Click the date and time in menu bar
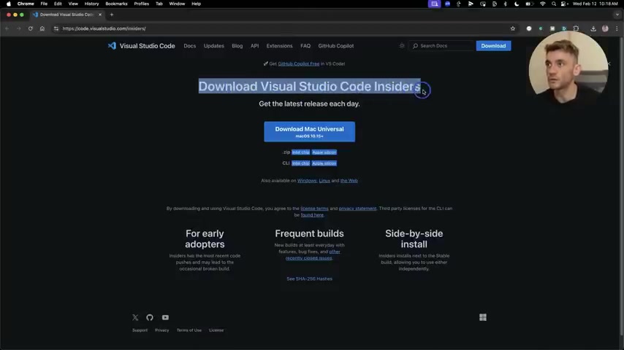 pyautogui.click(x=595, y=4)
